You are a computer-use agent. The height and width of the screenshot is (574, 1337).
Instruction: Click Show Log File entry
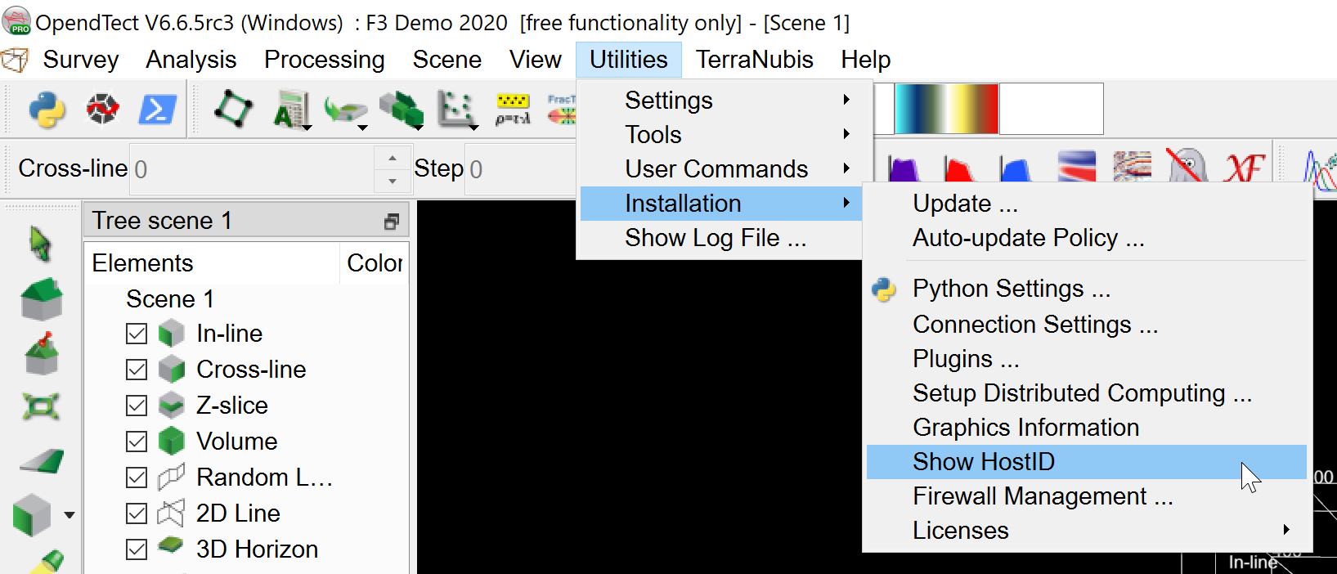(716, 238)
